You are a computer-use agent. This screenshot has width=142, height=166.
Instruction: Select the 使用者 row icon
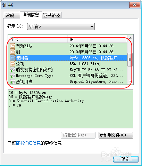pyautogui.click(x=12, y=58)
